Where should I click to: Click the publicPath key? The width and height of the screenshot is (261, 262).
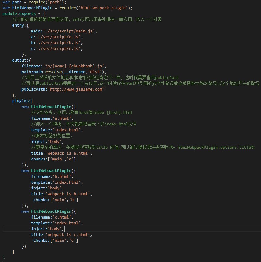click(33, 89)
